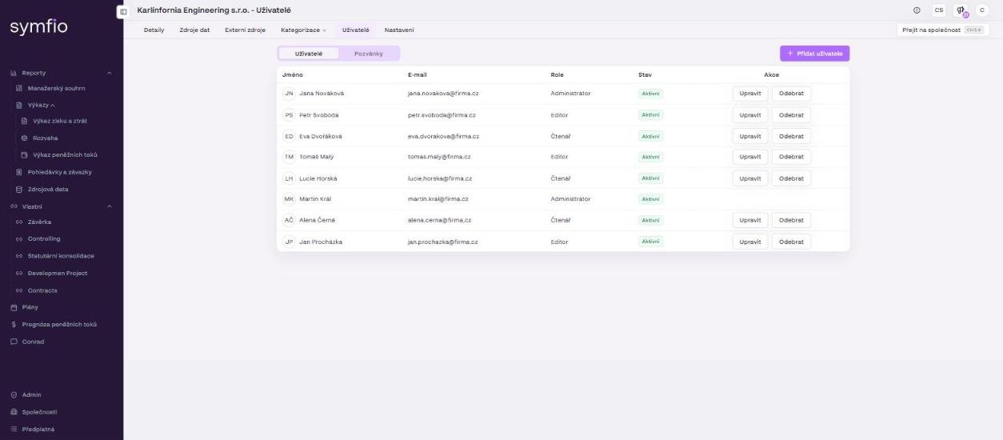Click the Conrad chat icon
The width and height of the screenshot is (1003, 440).
[14, 342]
